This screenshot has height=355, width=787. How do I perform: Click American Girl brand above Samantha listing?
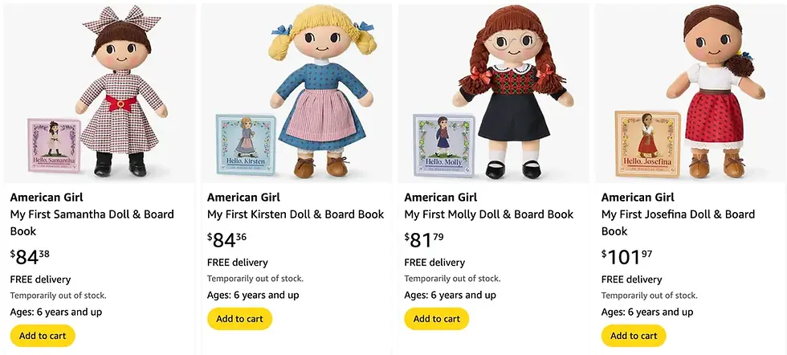point(47,197)
